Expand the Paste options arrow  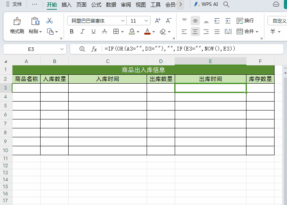(x=41, y=32)
